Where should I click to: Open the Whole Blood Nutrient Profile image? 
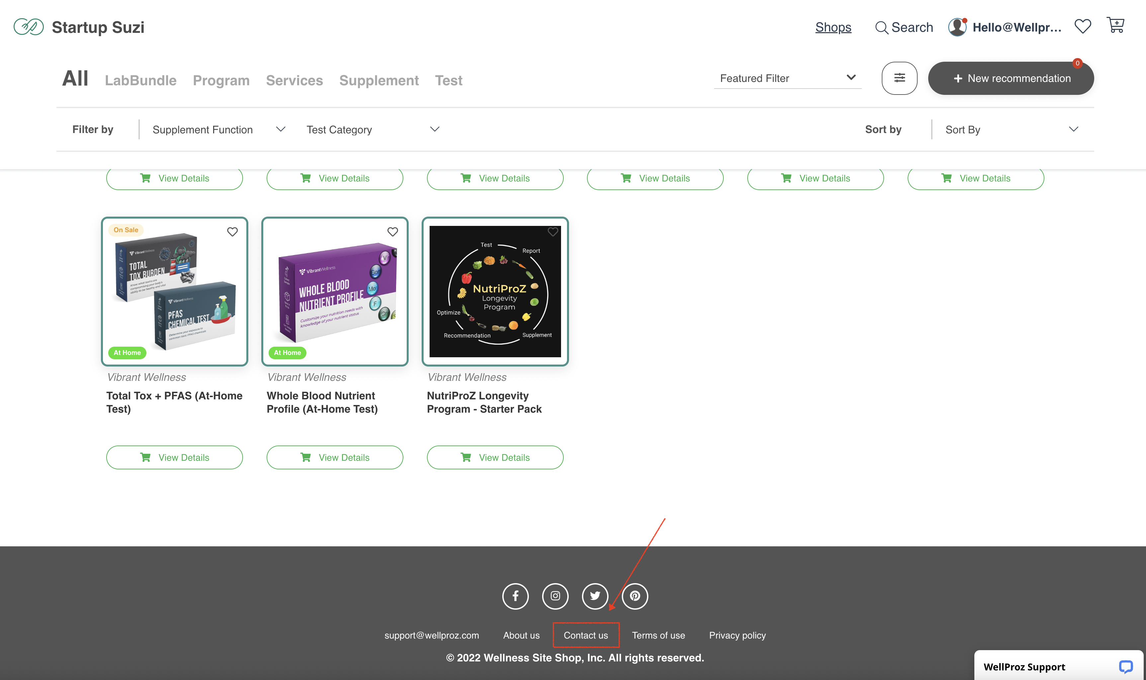[x=335, y=292]
